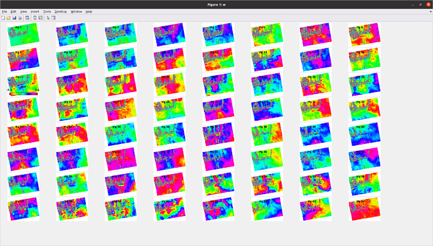Save the figure with the floppy disk icon
The image size is (433, 246).
pyautogui.click(x=14, y=18)
